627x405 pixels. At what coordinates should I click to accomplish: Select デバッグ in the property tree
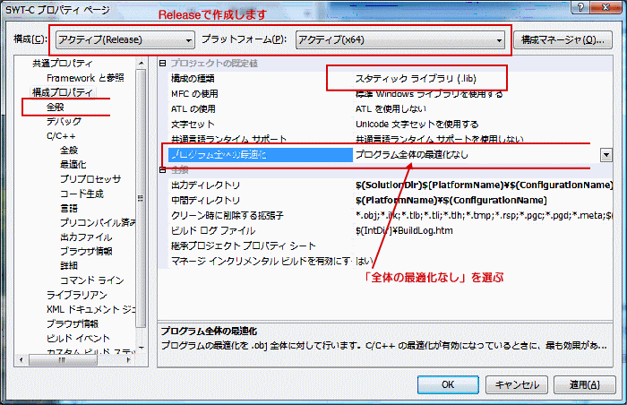click(x=64, y=121)
